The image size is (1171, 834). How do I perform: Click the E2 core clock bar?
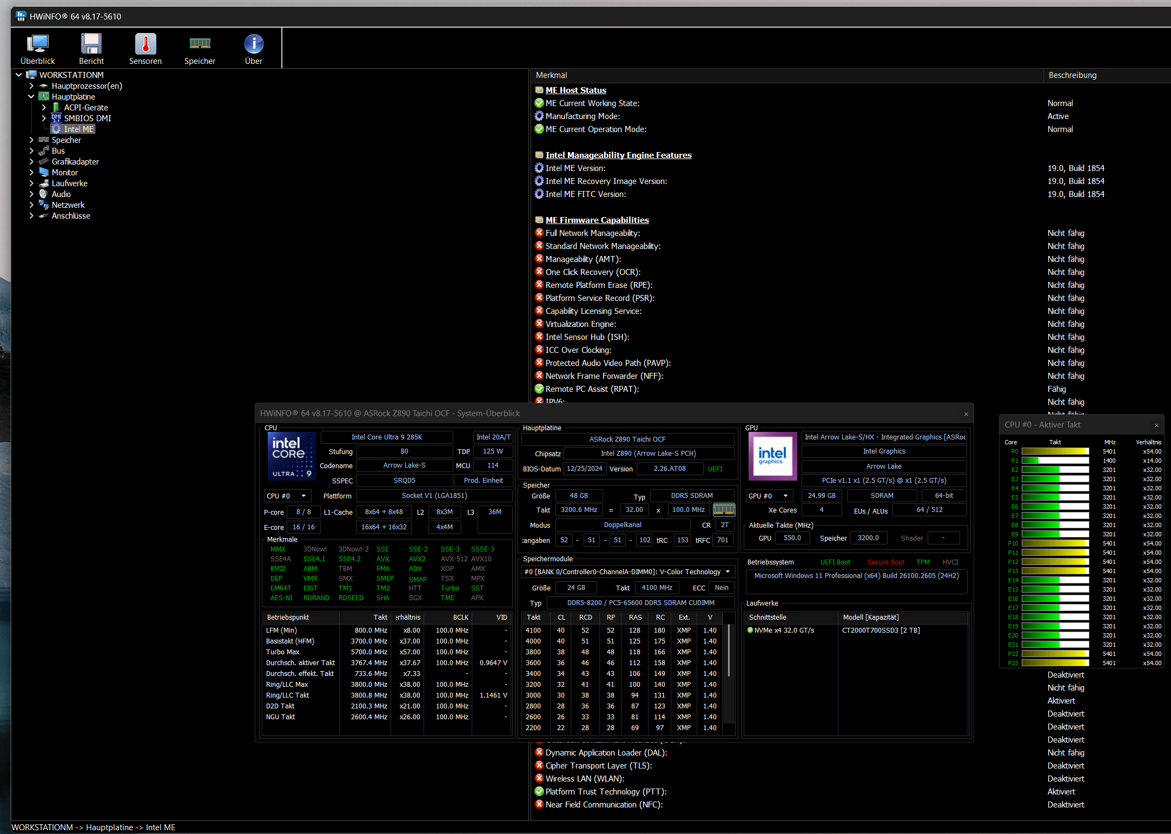pos(1055,470)
